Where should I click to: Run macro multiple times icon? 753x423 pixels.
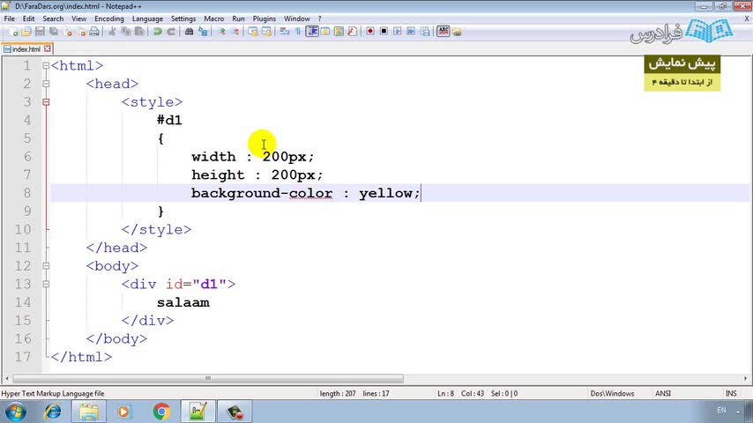[x=411, y=32]
